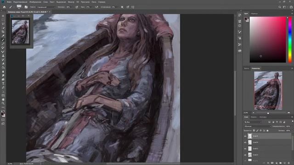Open layer filter type dropdown
The height and width of the screenshot is (165, 294).
253,122
